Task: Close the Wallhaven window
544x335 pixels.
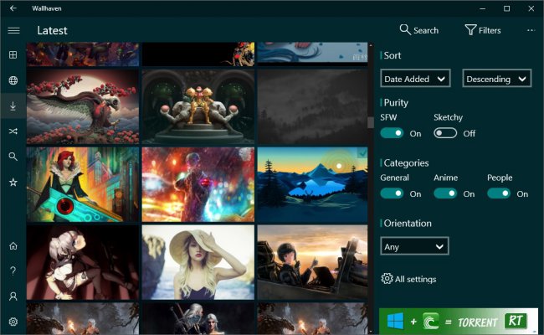Action: pyautogui.click(x=531, y=8)
